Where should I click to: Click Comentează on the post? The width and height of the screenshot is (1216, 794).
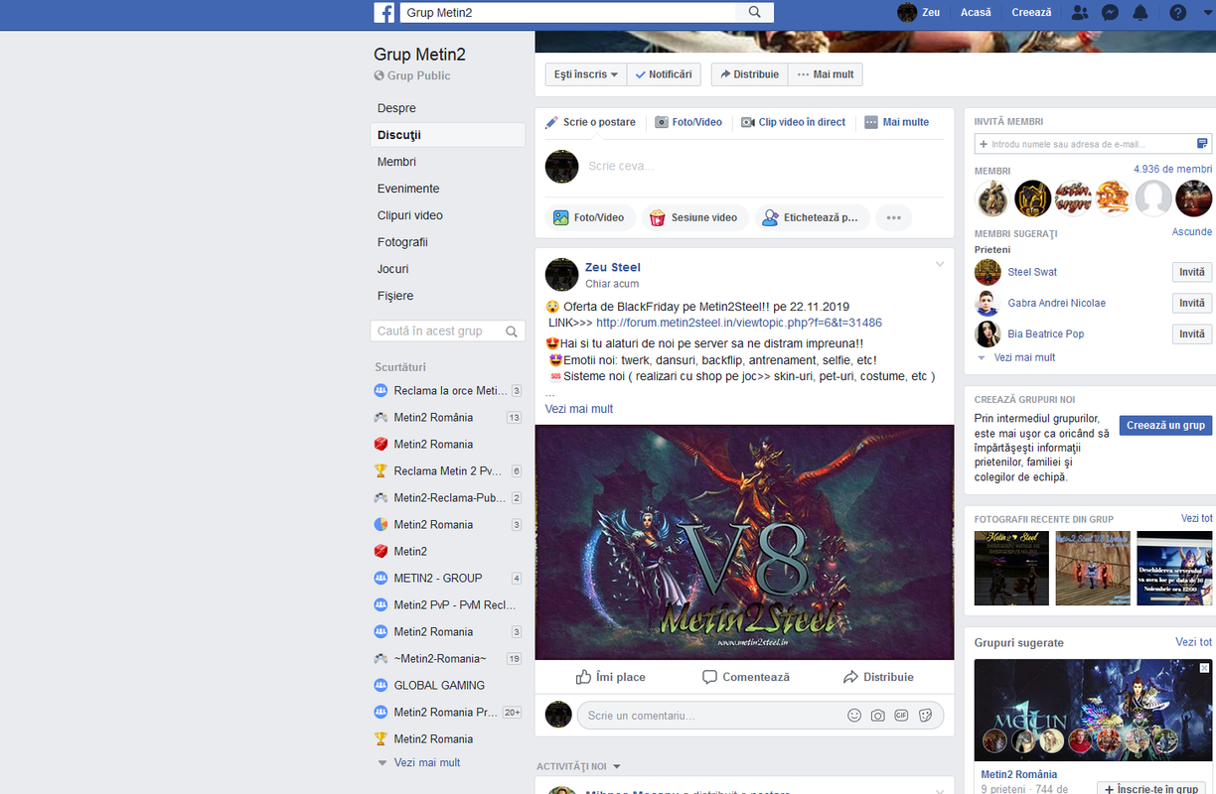pos(745,677)
